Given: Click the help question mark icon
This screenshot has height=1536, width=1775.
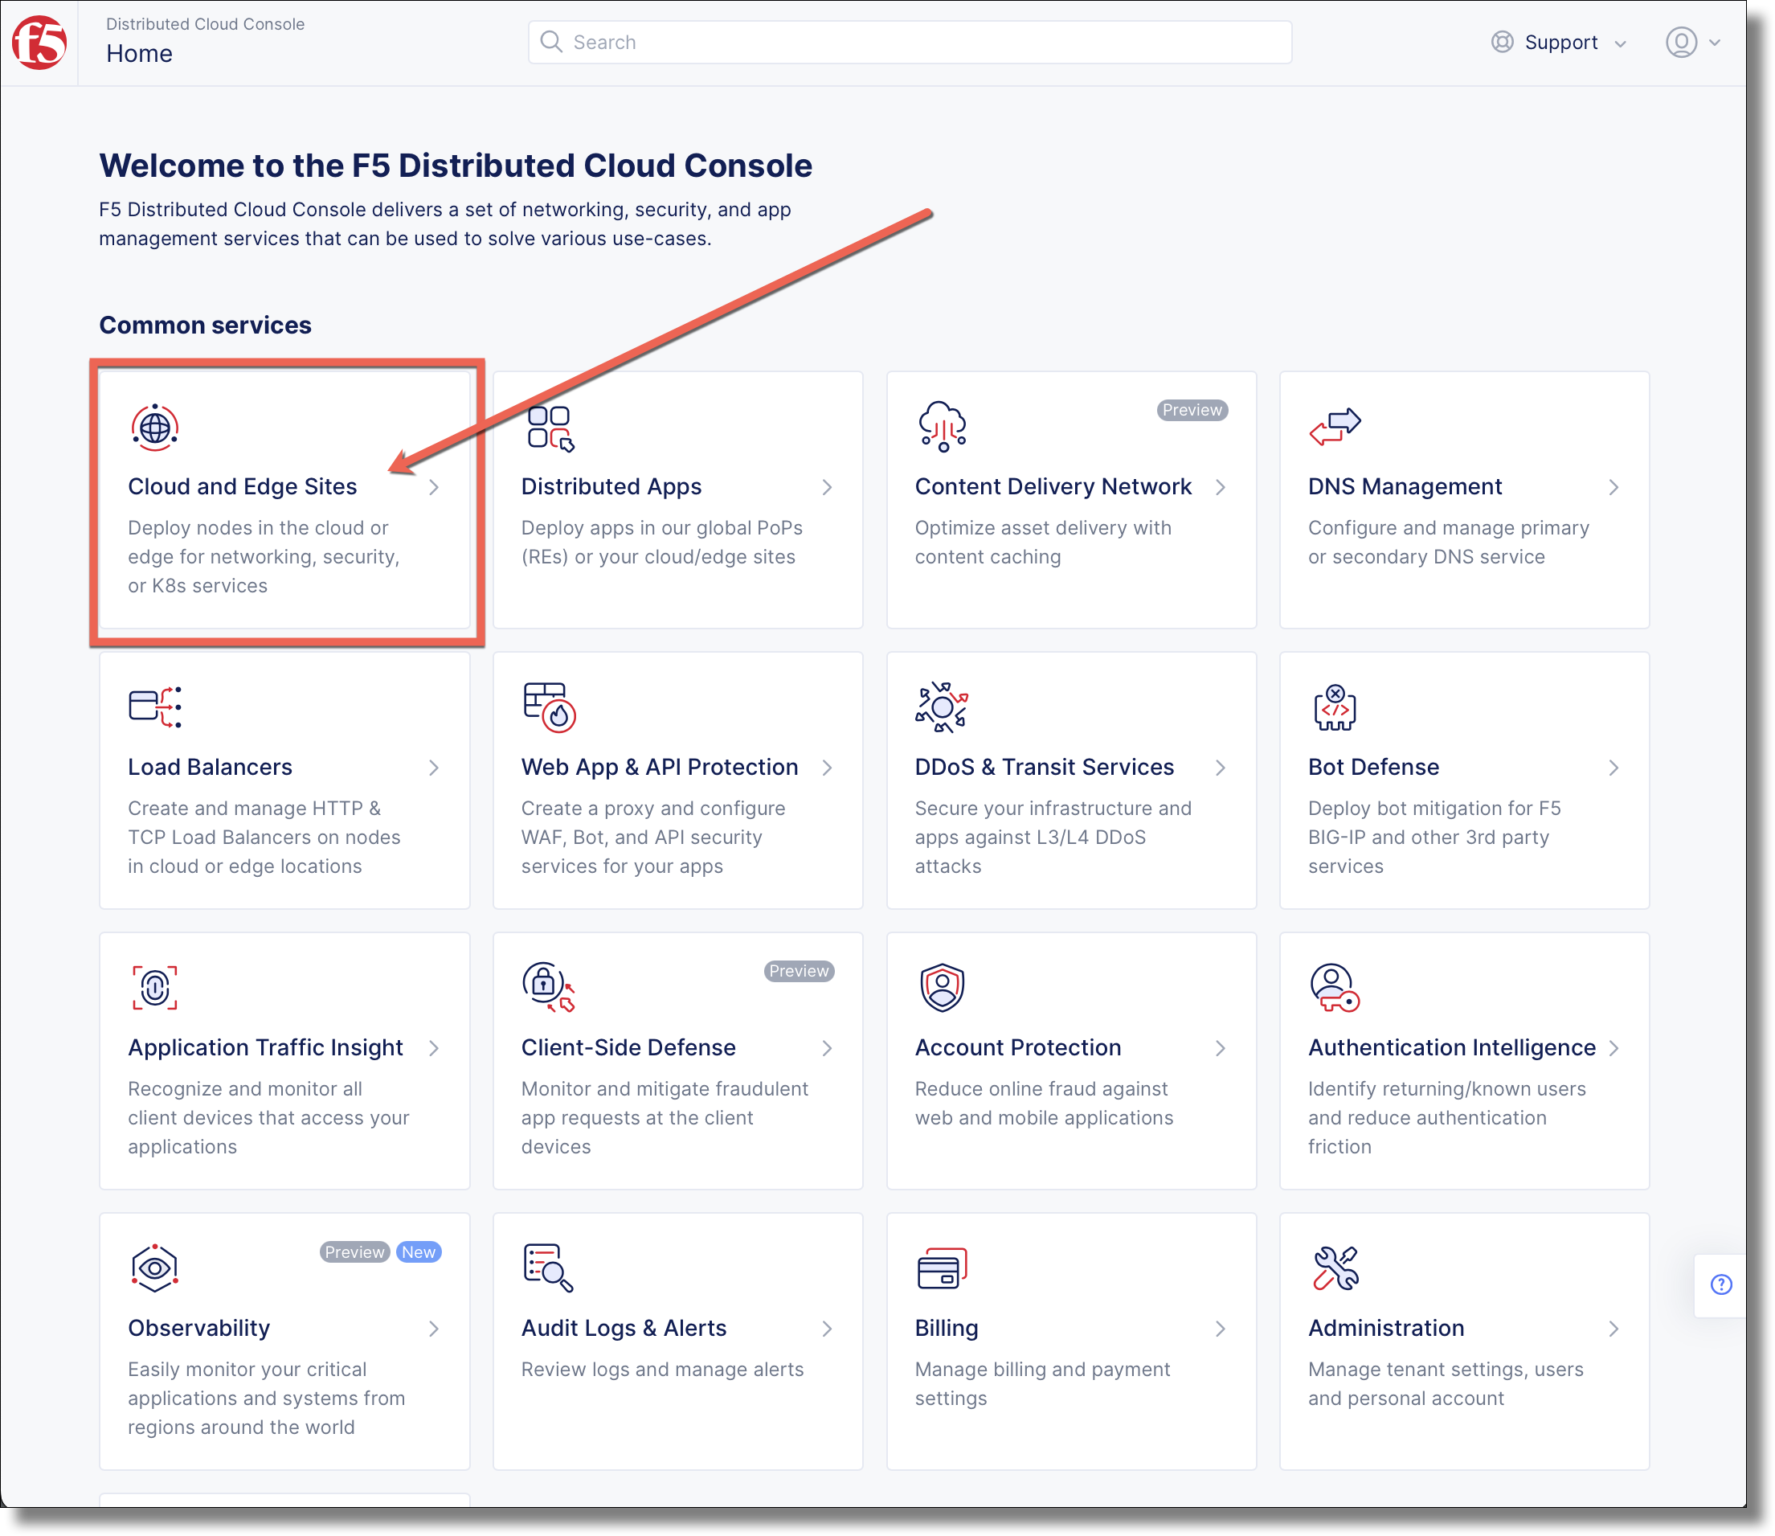Looking at the screenshot, I should 1720,1284.
